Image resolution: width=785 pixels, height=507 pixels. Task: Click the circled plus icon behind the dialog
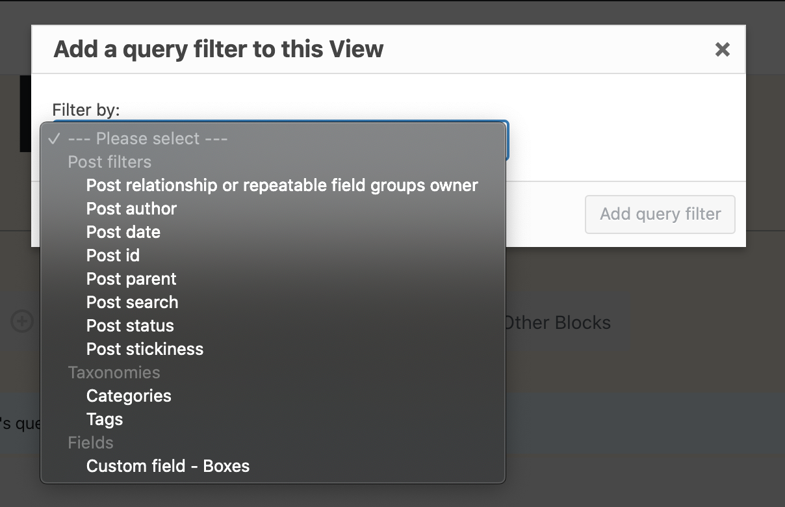(22, 321)
